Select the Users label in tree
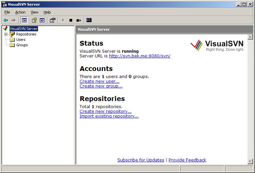This screenshot has width=255, height=173. click(21, 40)
